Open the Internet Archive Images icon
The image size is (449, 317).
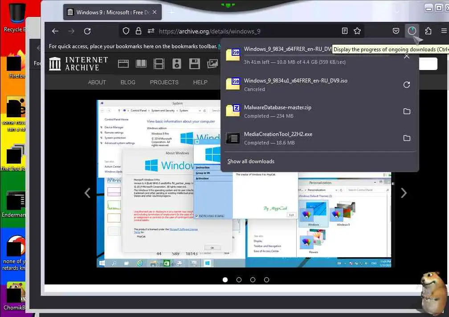[212, 64]
